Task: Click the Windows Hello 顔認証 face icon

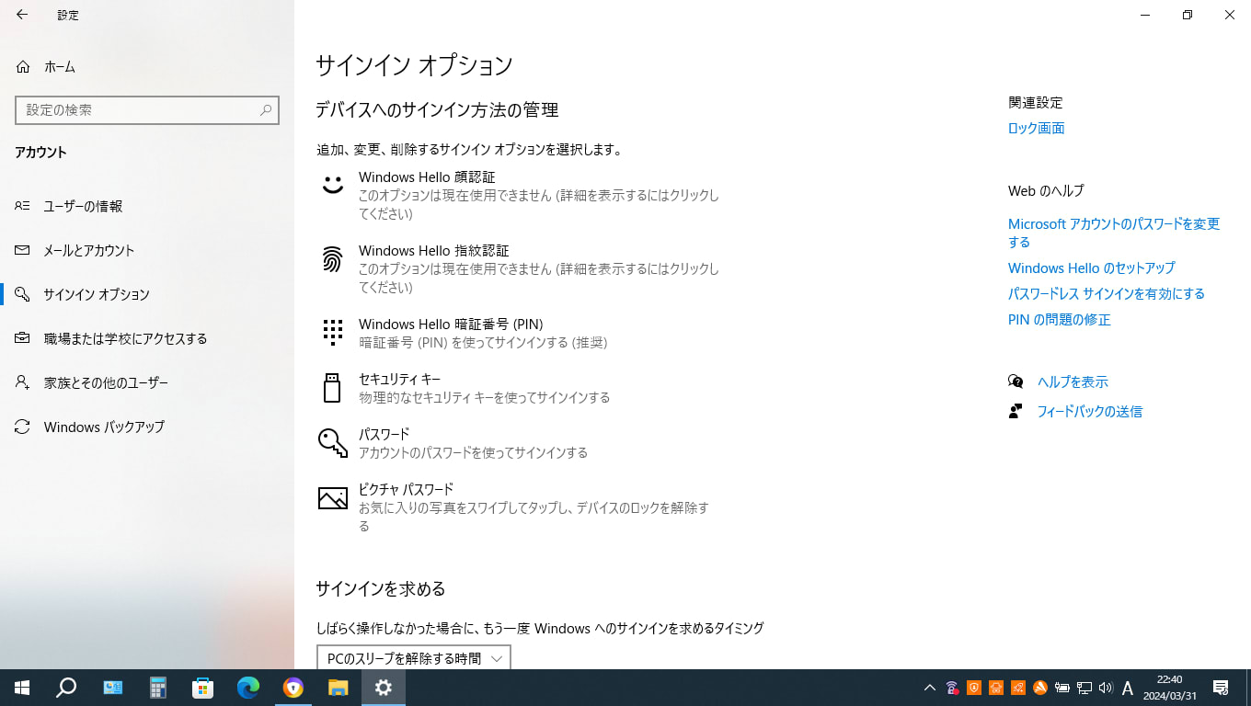Action: coord(332,184)
